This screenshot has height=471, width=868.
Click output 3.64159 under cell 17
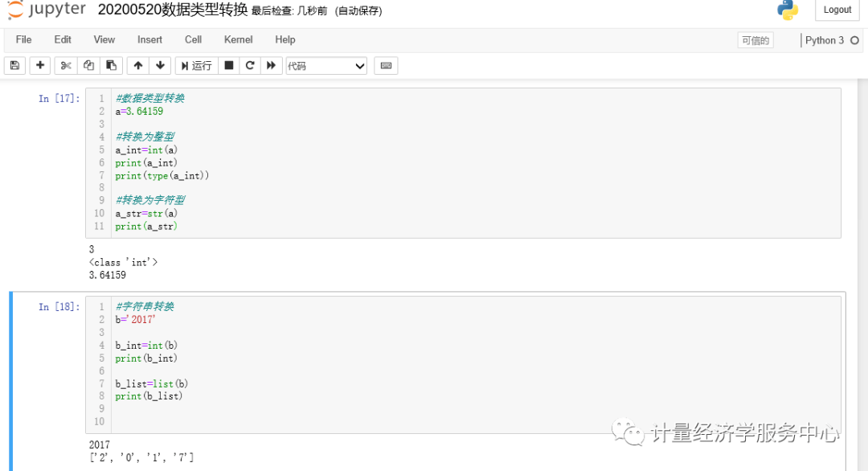[108, 275]
